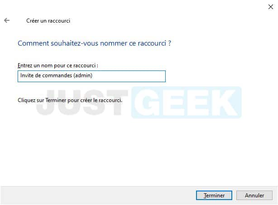Cancel the wizard with Annuler
This screenshot has height=205, width=278.
[x=254, y=195]
